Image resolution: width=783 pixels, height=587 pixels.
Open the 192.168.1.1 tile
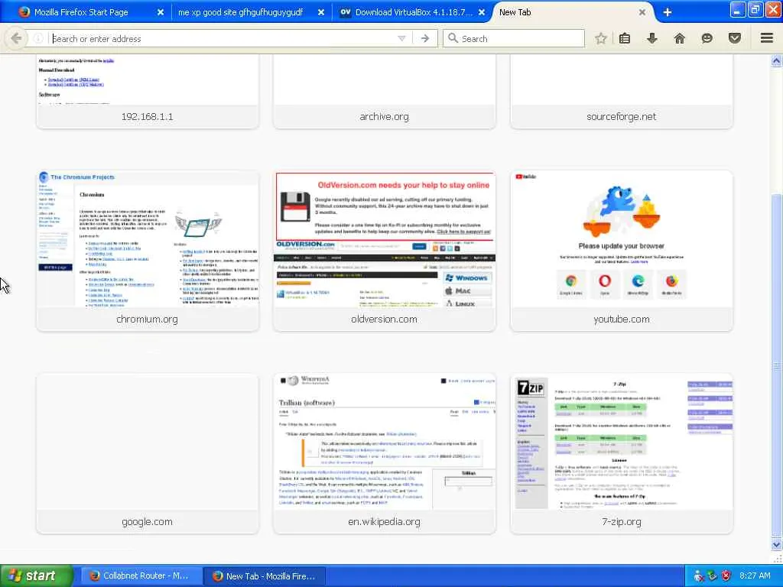[148, 92]
